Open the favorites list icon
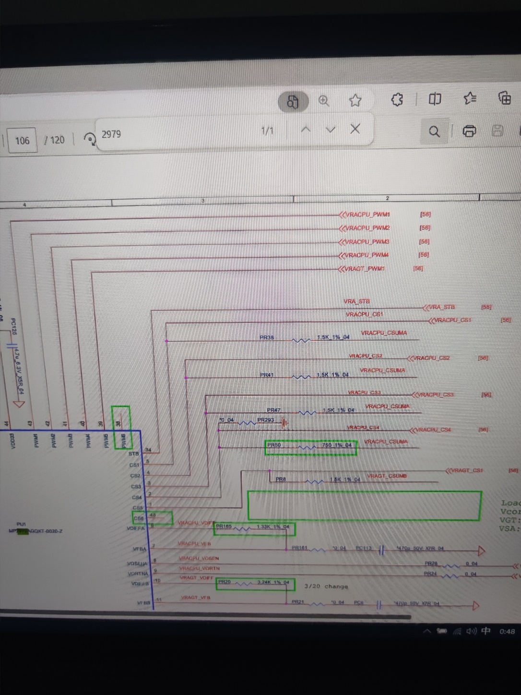 click(470, 98)
